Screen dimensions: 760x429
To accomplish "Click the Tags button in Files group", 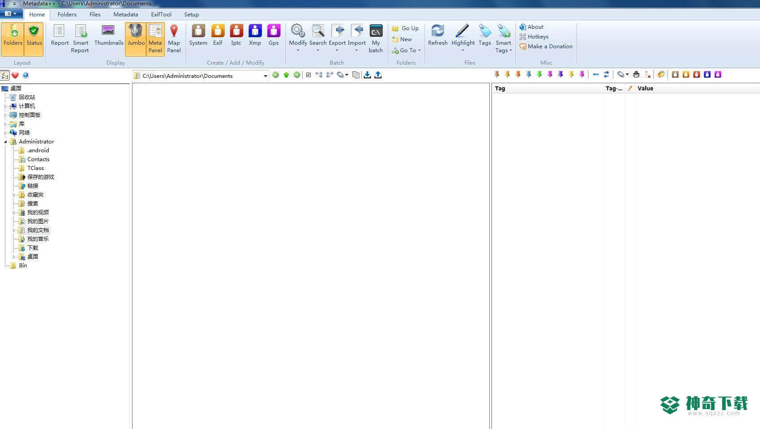I will pyautogui.click(x=484, y=35).
